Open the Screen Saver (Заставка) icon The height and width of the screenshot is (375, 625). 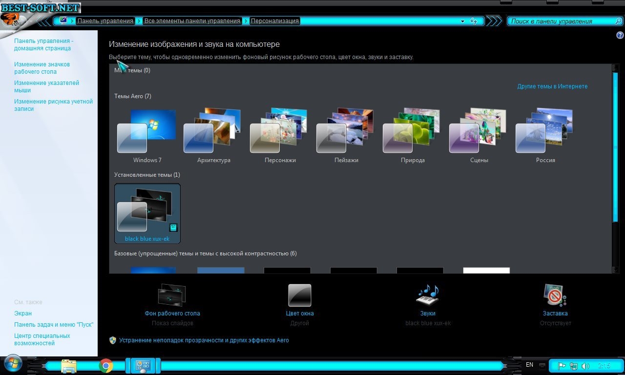(x=555, y=295)
